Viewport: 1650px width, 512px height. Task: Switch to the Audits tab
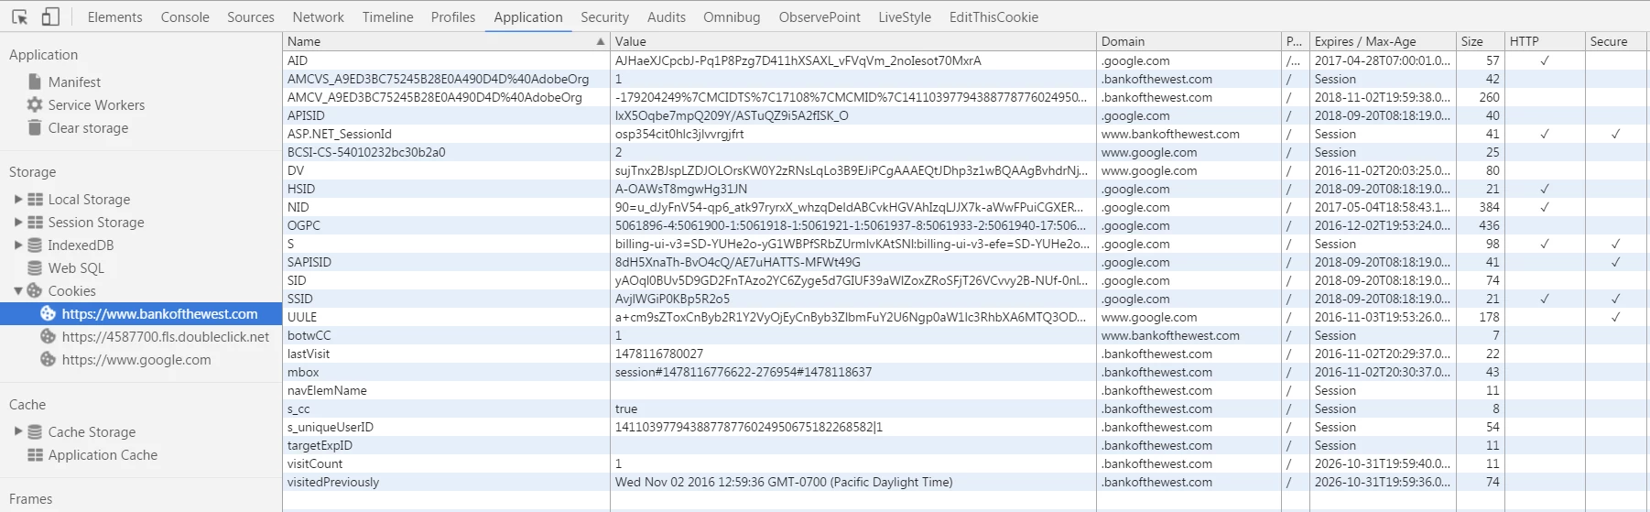[667, 16]
